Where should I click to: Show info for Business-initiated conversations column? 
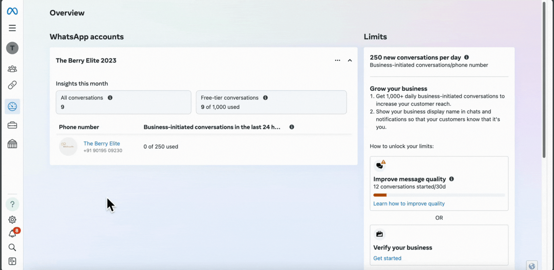tap(292, 127)
